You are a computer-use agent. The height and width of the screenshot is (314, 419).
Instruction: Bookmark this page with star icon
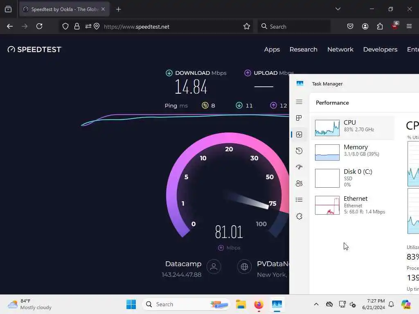click(x=247, y=26)
